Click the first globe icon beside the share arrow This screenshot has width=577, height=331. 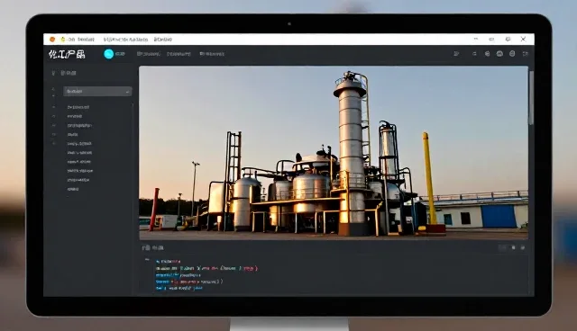click(487, 54)
